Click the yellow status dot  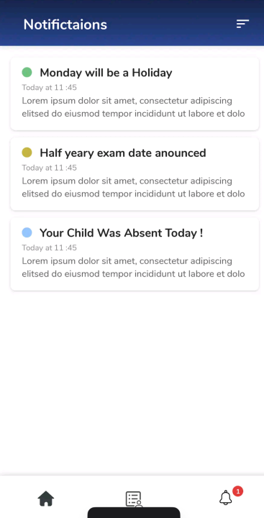click(27, 153)
